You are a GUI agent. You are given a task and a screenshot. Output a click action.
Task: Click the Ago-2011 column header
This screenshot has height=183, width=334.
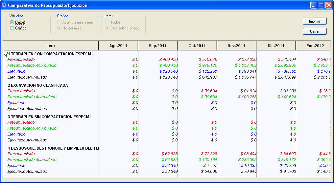click(118, 46)
